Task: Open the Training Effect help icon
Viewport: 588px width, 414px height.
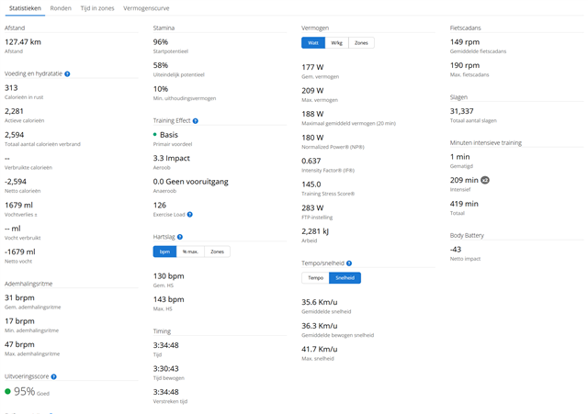Action: click(196, 120)
